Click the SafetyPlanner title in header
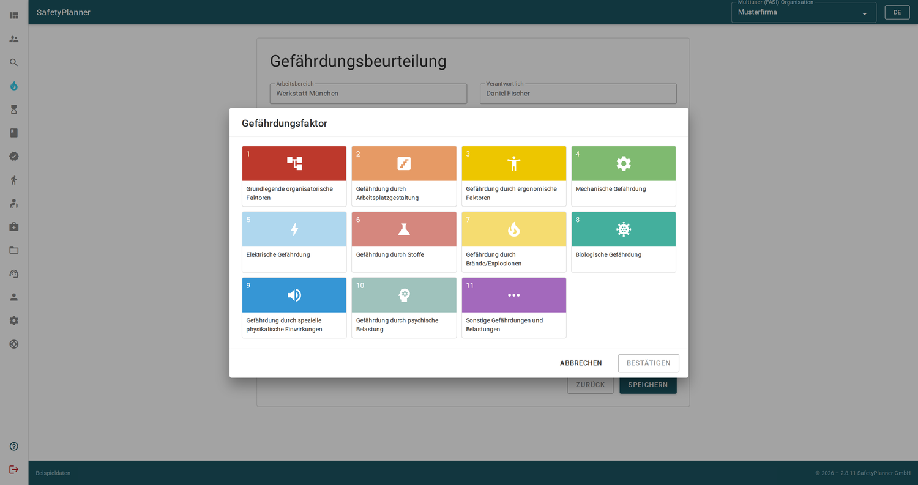The height and width of the screenshot is (485, 918). pos(64,12)
